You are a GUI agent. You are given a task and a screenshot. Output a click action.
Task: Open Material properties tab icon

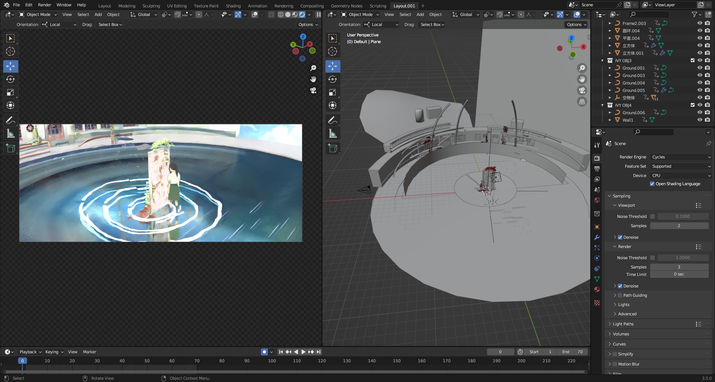pos(597,289)
